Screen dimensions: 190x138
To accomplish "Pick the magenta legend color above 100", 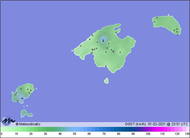I will click(x=148, y=129).
